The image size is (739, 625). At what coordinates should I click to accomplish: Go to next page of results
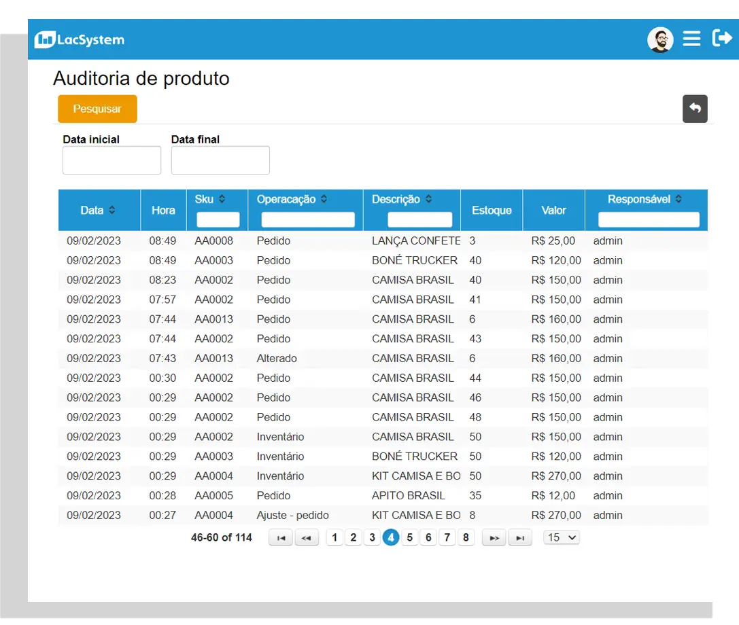click(x=494, y=538)
